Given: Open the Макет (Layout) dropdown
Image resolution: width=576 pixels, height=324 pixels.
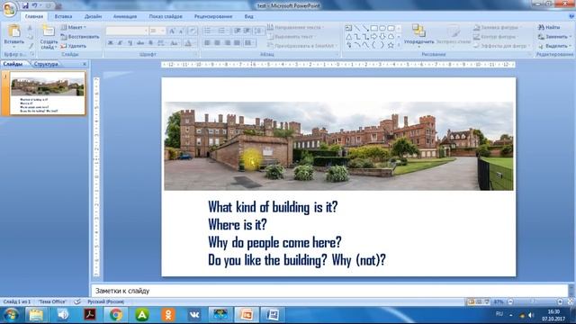Looking at the screenshot, I should 74,27.
